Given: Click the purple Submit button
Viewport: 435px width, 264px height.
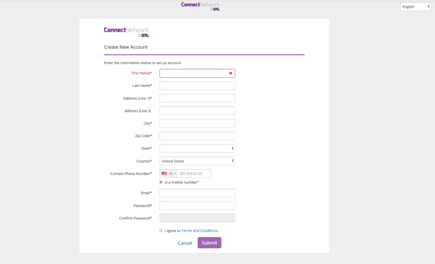Looking at the screenshot, I should tap(210, 242).
